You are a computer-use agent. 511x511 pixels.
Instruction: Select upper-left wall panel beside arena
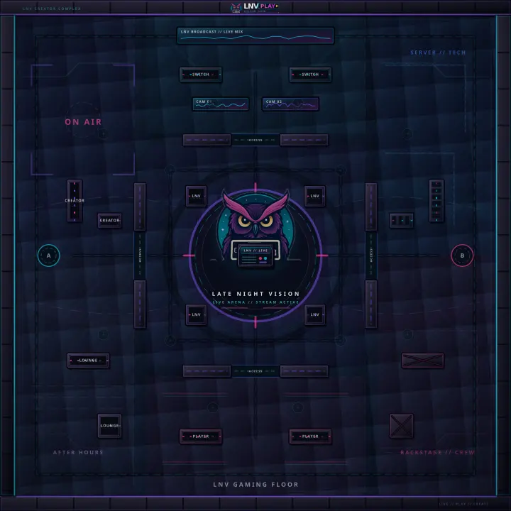pos(140,207)
